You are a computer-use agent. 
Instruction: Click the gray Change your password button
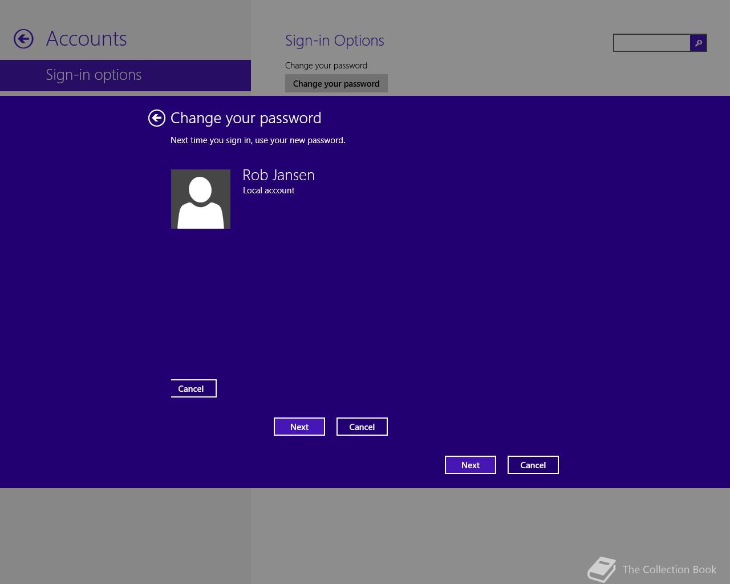click(336, 83)
